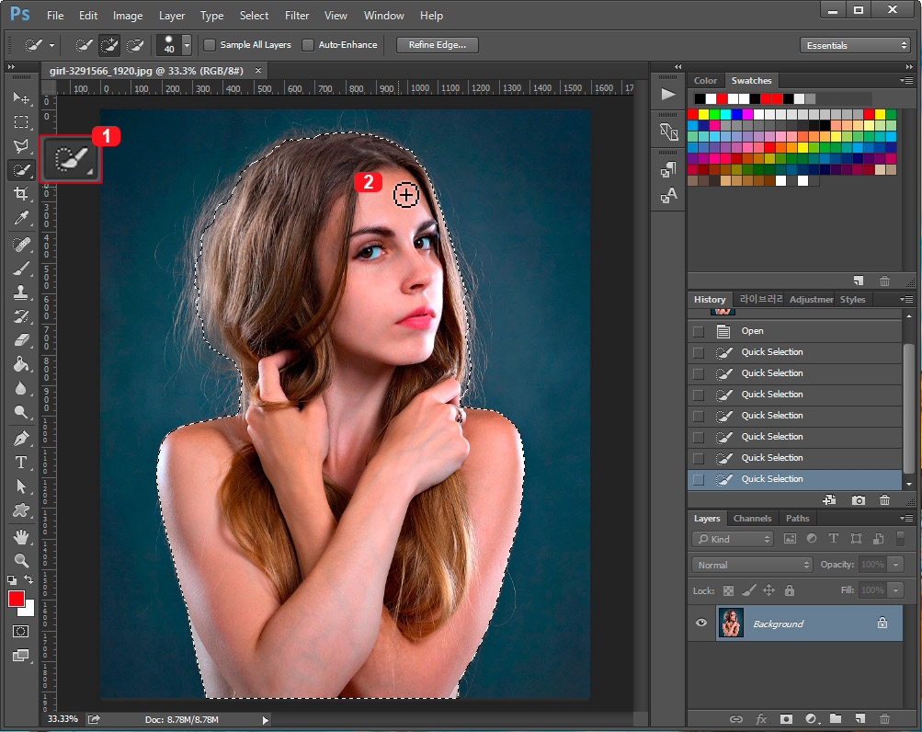Hide the Background layer visibility eye
This screenshot has height=732, width=922.
click(701, 623)
